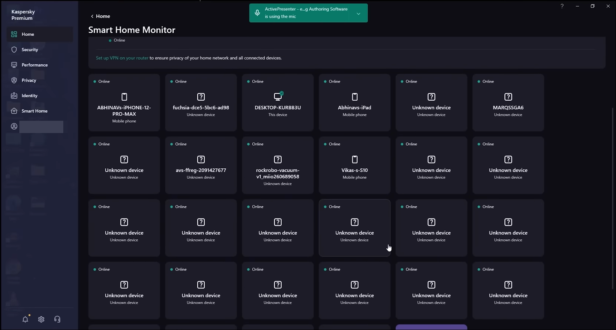Open the help question mark icon in title bar
The image size is (616, 330).
pyautogui.click(x=562, y=6)
